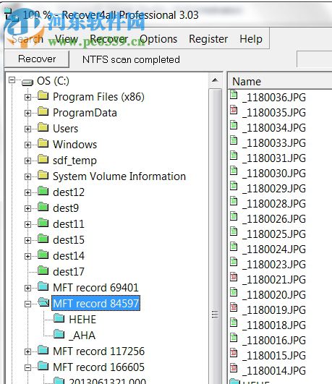
Task: Click the file icon of _1180020.JPG
Action: (234, 292)
